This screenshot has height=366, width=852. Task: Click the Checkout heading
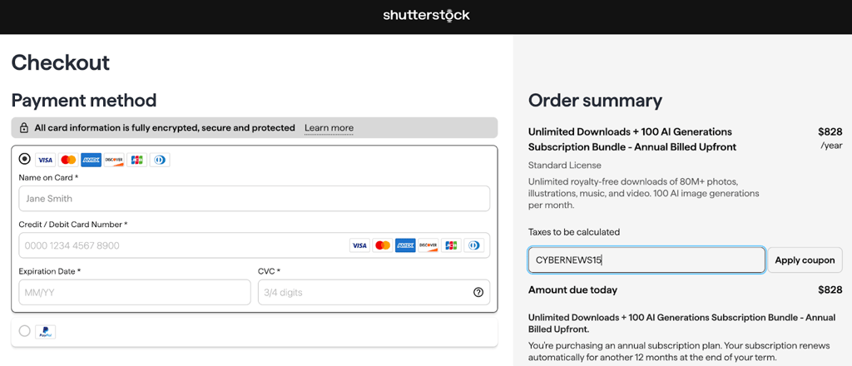pos(60,63)
